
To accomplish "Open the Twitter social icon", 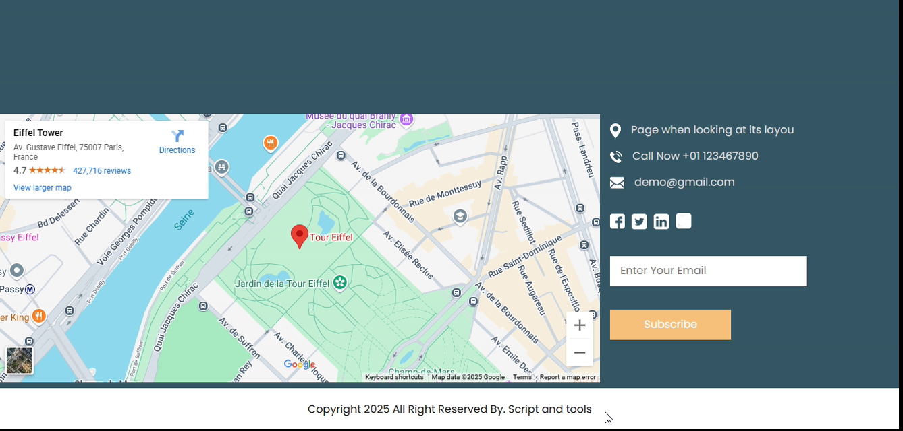I will click(x=639, y=222).
